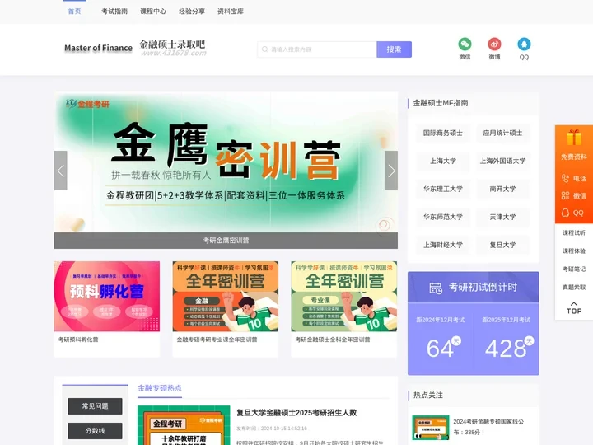
Task: Open the WeChat (微信) icon in header
Action: [465, 44]
